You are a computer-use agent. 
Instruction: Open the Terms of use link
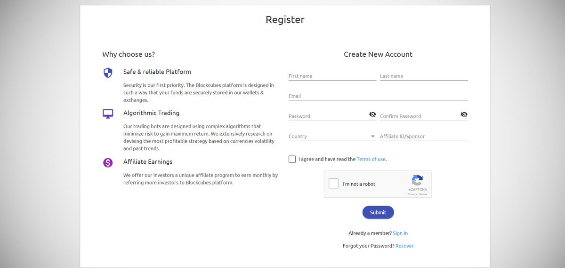371,159
